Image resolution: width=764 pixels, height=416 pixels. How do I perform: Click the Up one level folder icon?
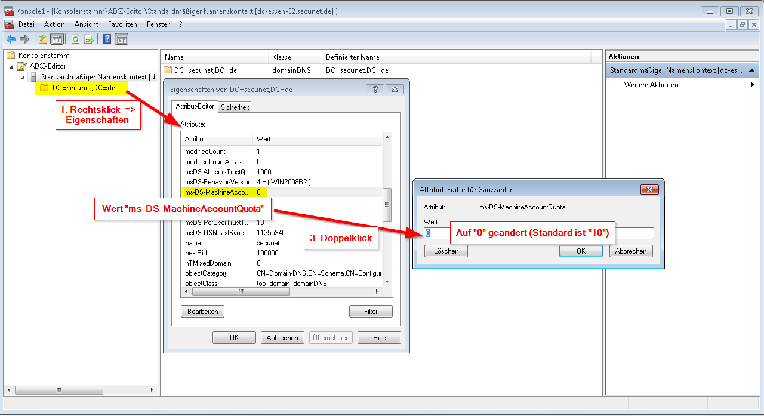point(43,39)
